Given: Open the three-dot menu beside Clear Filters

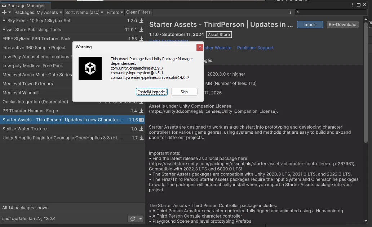Looking at the screenshot, I should coord(290,12).
